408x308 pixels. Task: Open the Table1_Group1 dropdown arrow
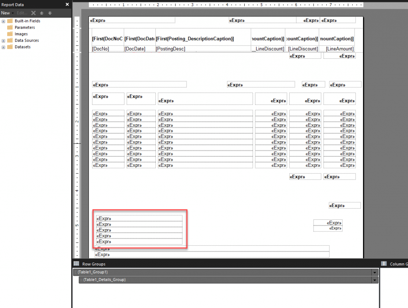[x=375, y=272]
